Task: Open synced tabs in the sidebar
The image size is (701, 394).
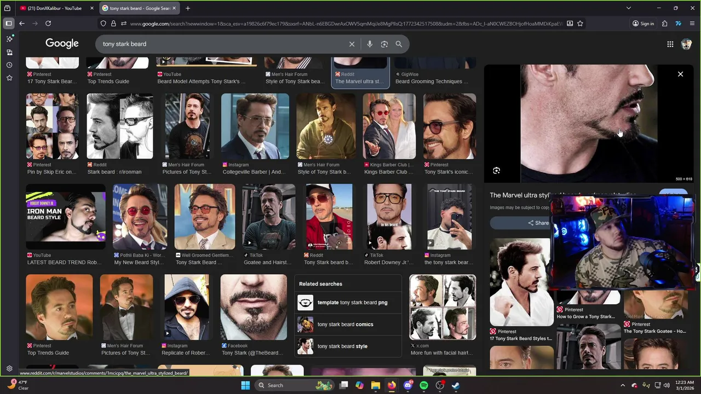Action: coord(9,52)
